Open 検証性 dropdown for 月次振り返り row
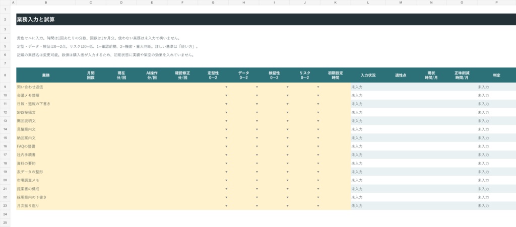The height and width of the screenshot is (227, 516). 287,206
